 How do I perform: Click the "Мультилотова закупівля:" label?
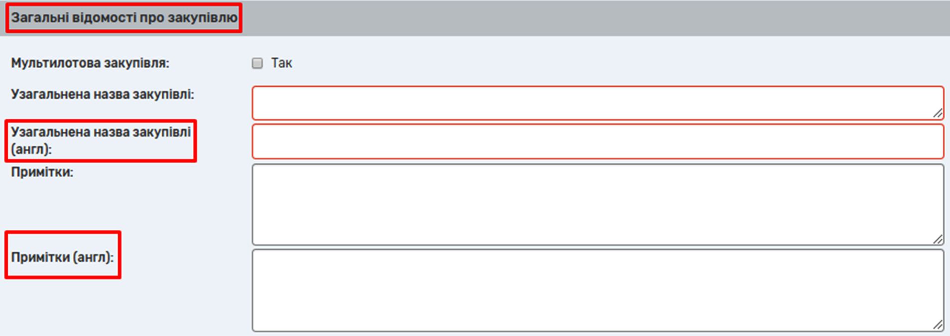tap(90, 63)
